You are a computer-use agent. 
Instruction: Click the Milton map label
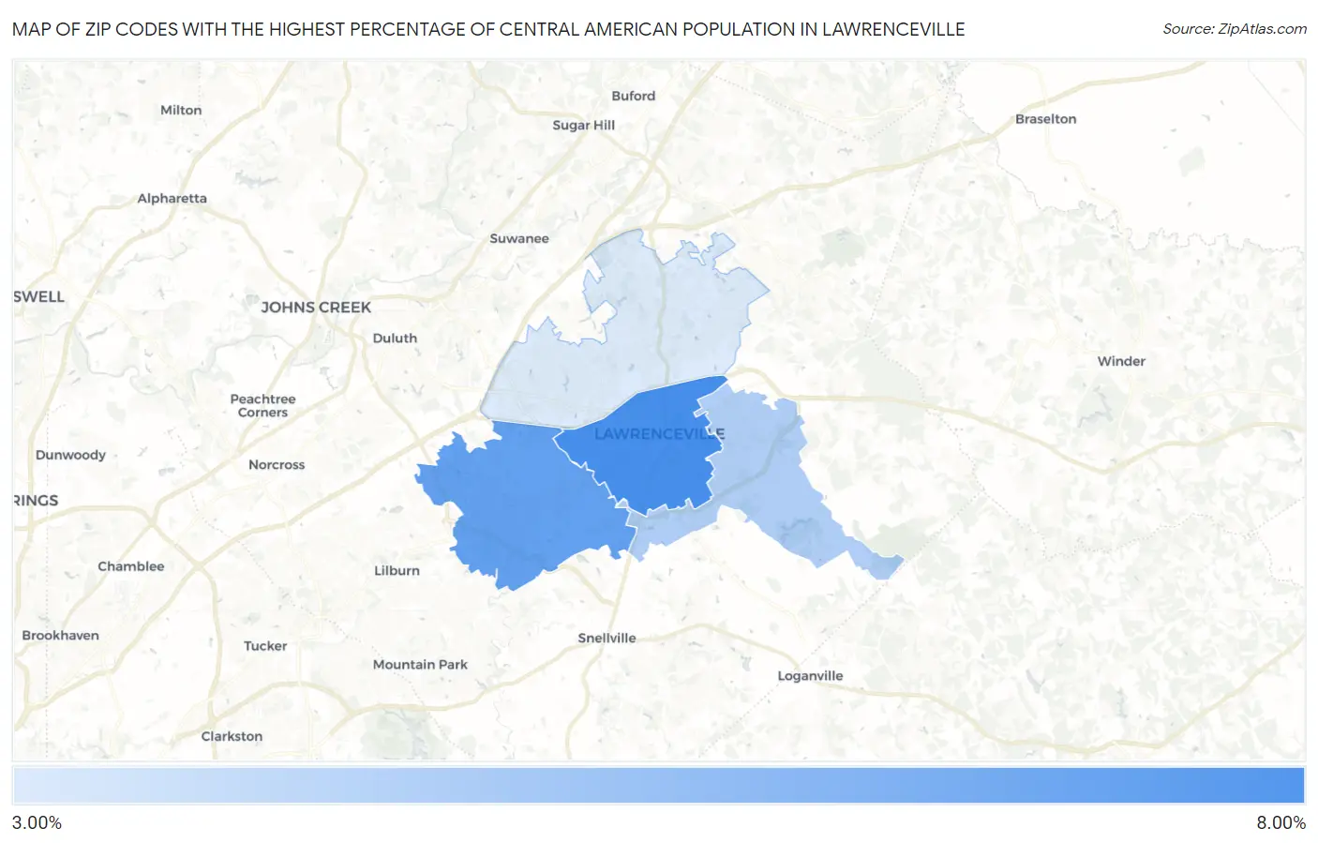click(181, 111)
